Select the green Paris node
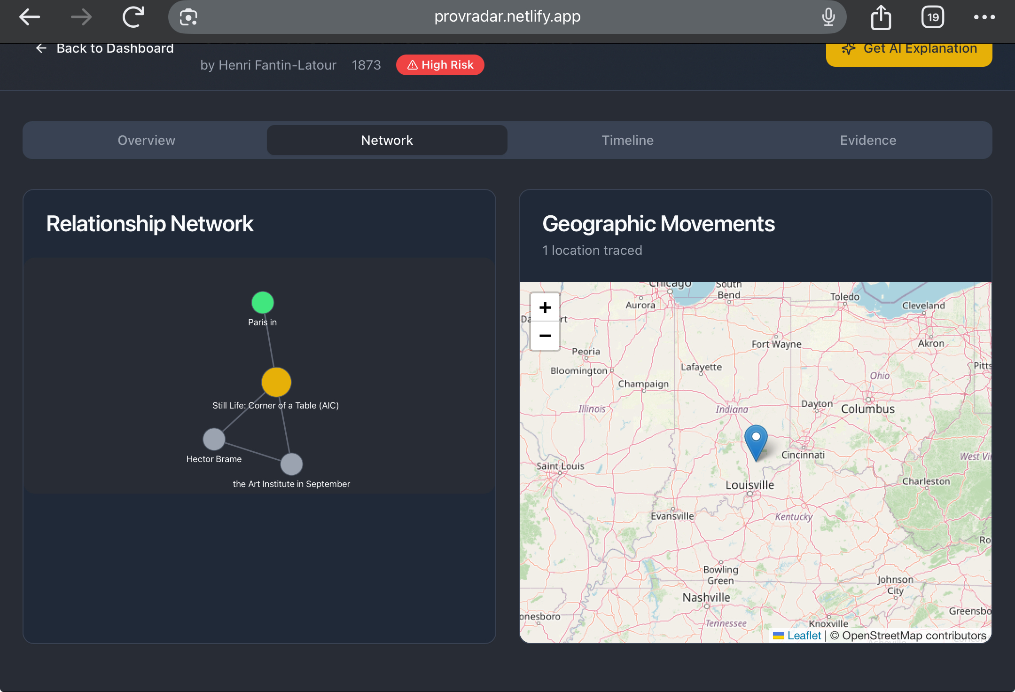1015x692 pixels. click(263, 302)
